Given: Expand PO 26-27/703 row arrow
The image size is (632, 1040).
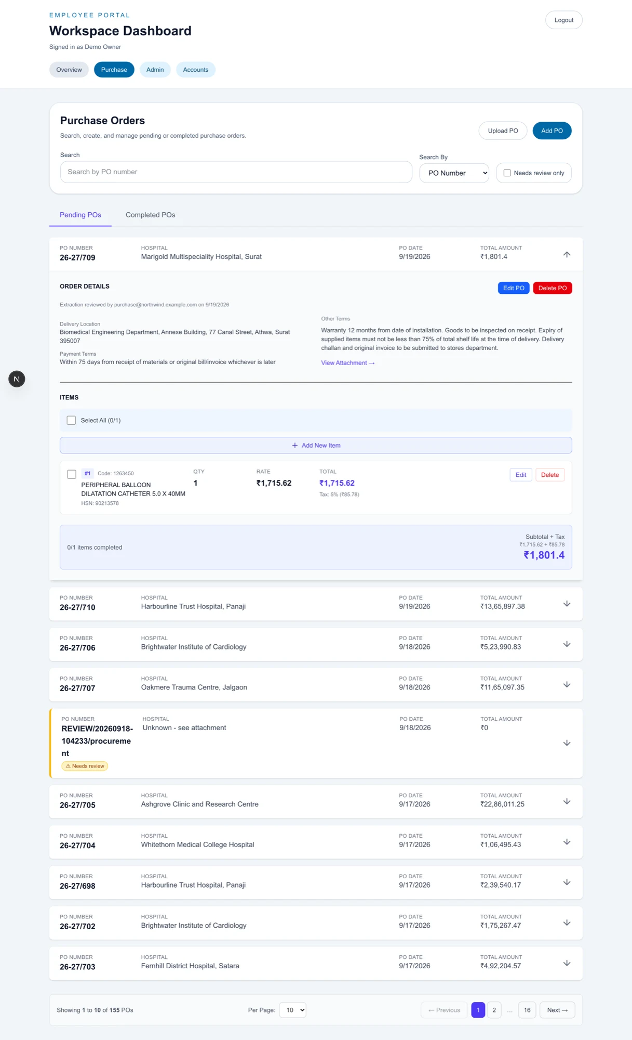Looking at the screenshot, I should [567, 964].
